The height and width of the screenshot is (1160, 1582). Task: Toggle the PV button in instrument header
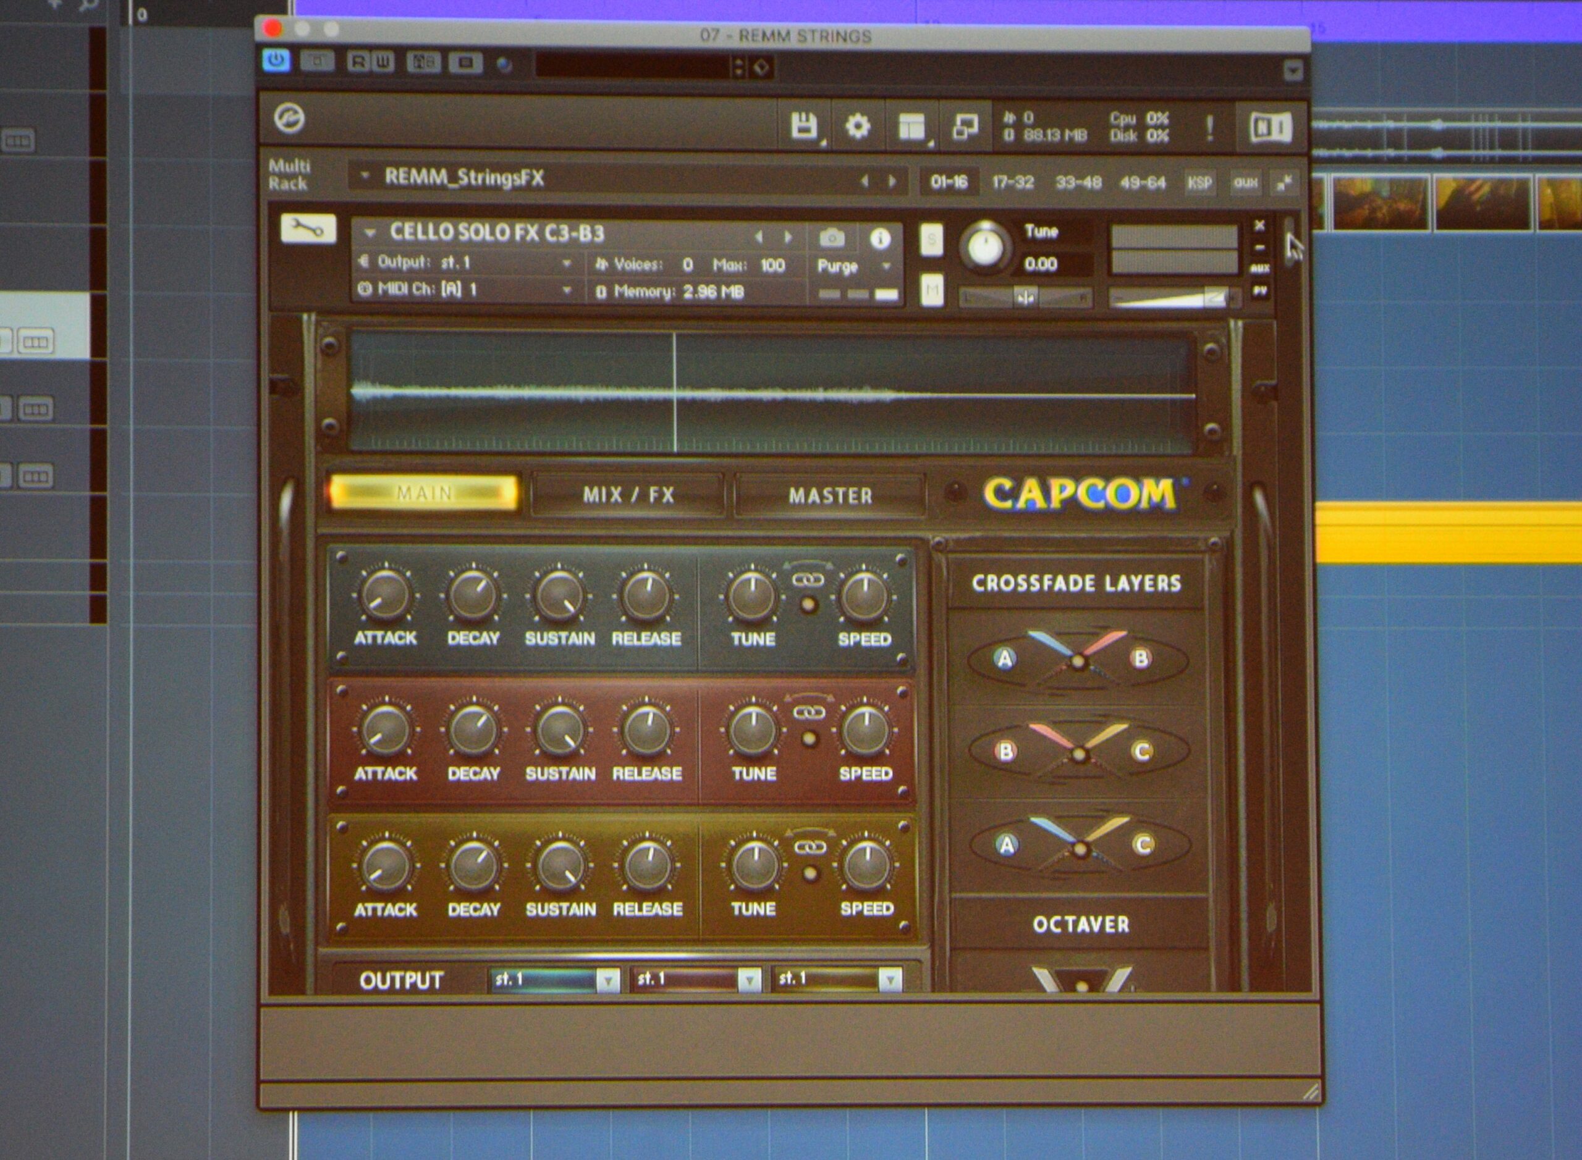tap(1259, 290)
